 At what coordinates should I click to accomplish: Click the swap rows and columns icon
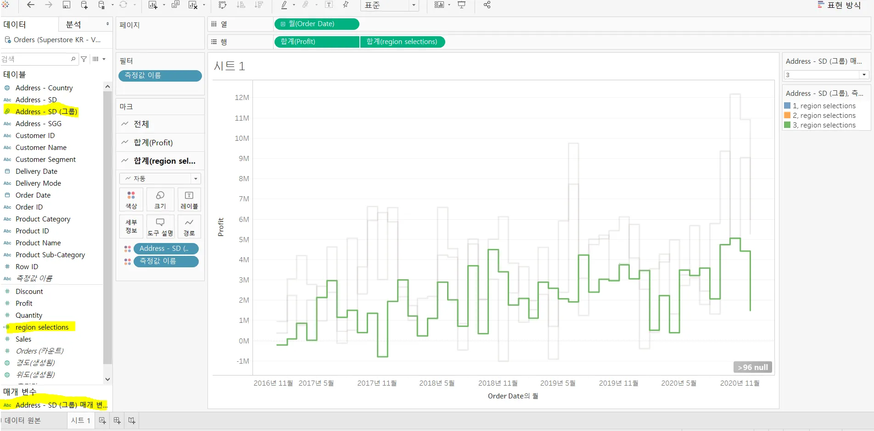(x=223, y=5)
